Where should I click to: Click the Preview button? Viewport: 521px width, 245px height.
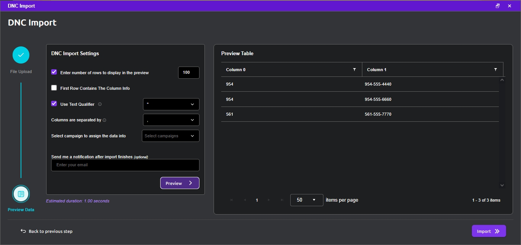click(180, 183)
